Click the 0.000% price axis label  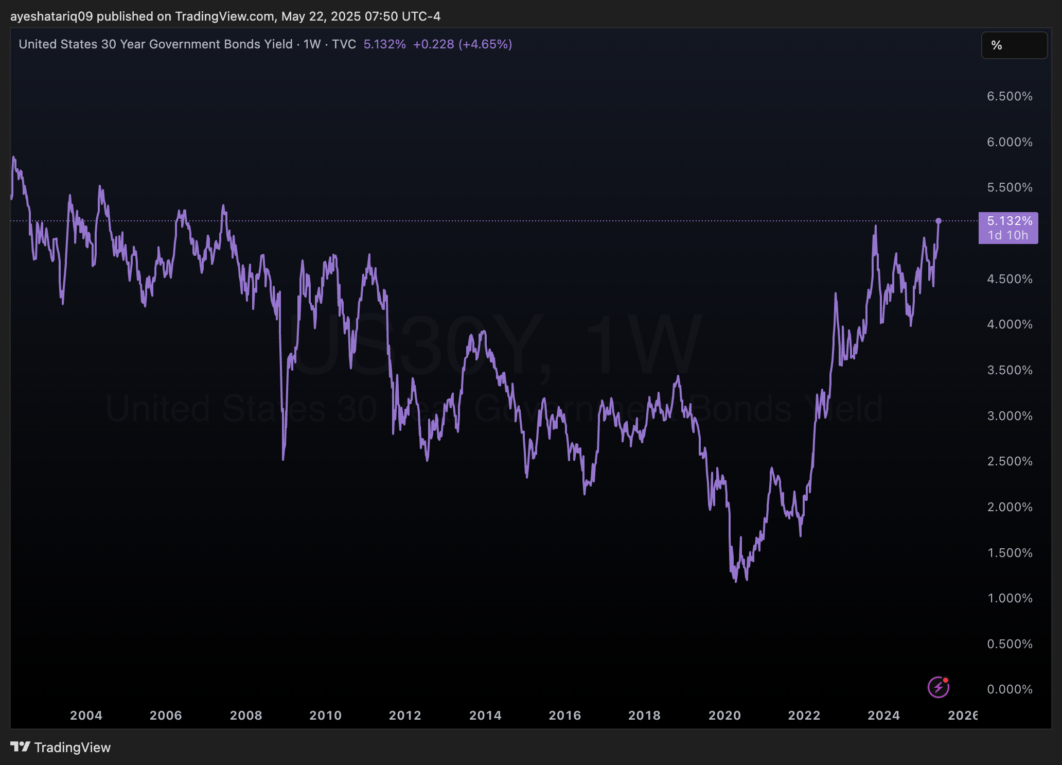1009,689
